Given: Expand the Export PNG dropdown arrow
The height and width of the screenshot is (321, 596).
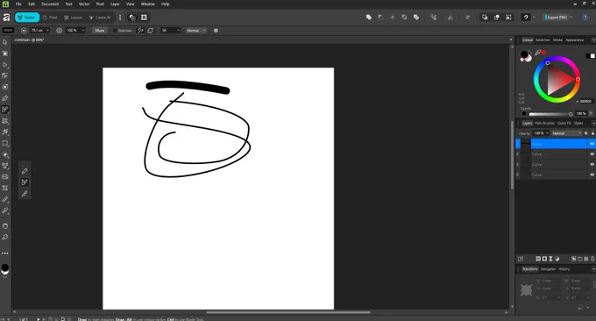Looking at the screenshot, I should (x=571, y=18).
